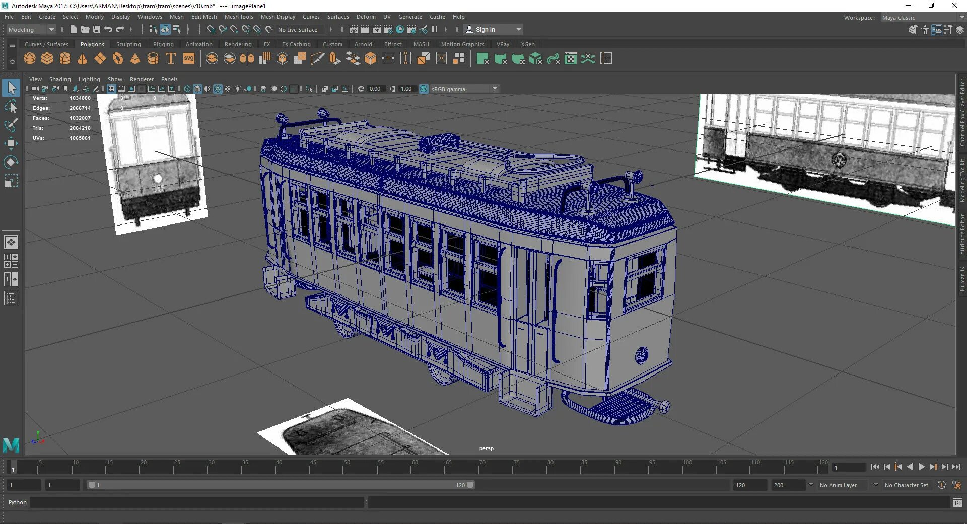Toggle the color management ON button

424,89
